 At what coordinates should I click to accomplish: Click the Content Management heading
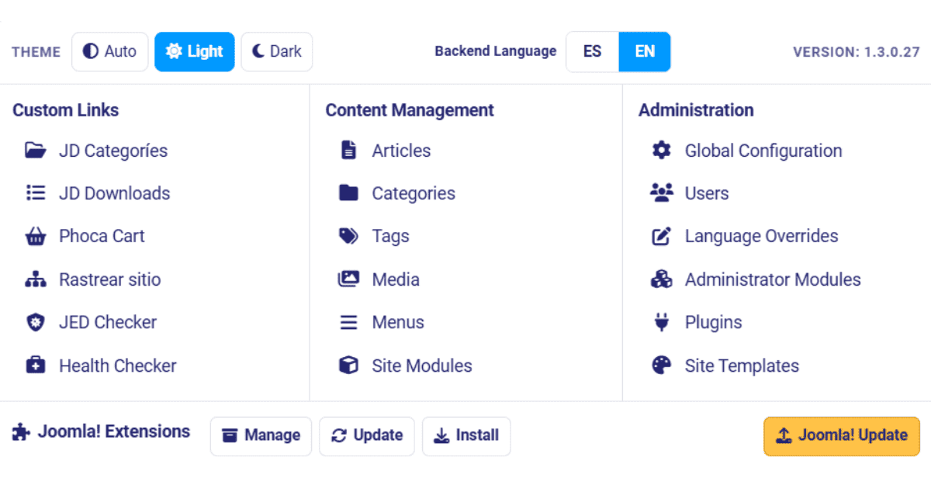[x=410, y=110]
